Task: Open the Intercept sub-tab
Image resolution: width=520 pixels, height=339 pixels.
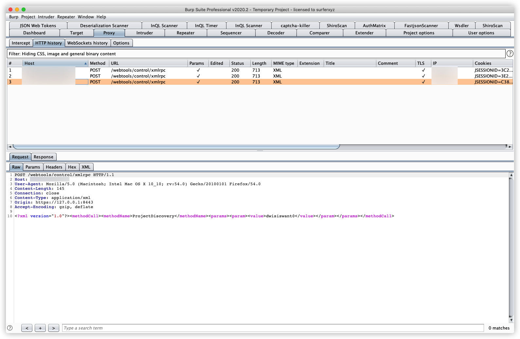Action: (x=21, y=43)
